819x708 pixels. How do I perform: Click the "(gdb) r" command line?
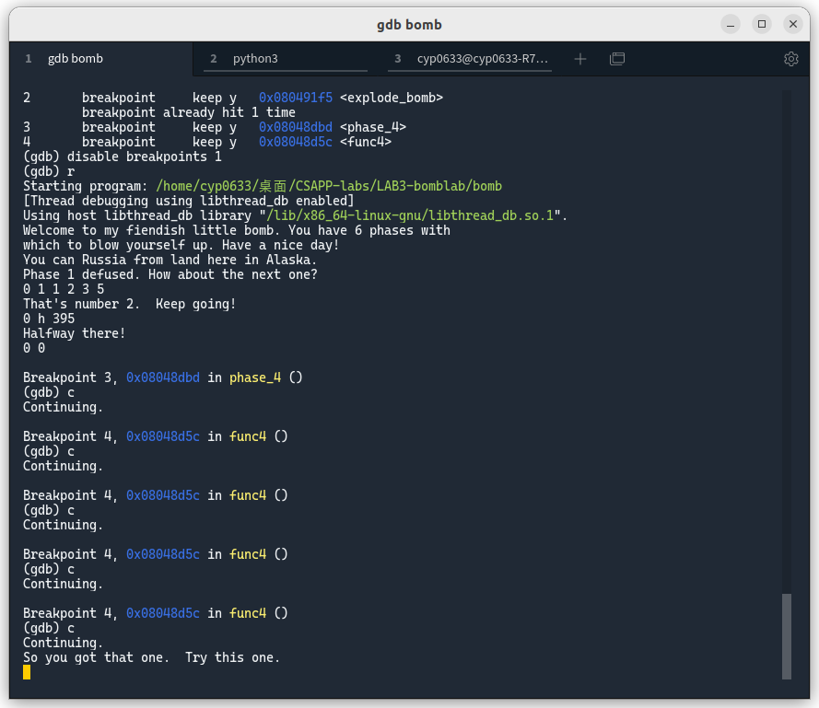coord(49,172)
